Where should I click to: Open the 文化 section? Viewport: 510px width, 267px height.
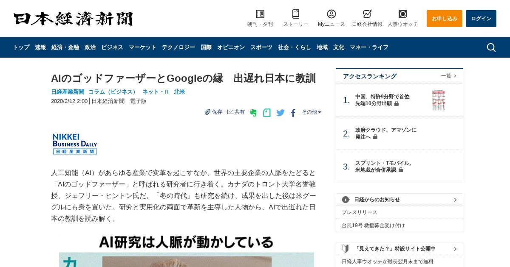coord(339,47)
